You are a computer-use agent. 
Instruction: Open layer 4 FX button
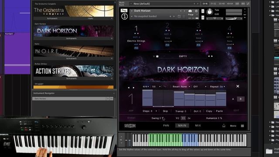230,48
